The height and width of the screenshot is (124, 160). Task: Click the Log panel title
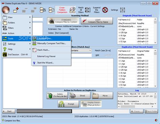tap(137, 90)
